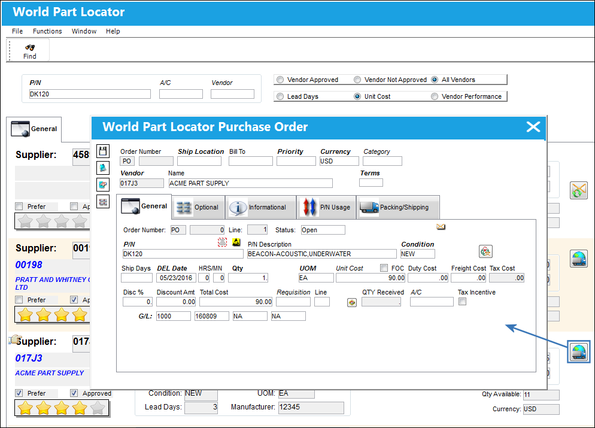Screen dimensions: 595x428
Task: Click the Currency field showing USD in dialog
Action: click(x=339, y=161)
